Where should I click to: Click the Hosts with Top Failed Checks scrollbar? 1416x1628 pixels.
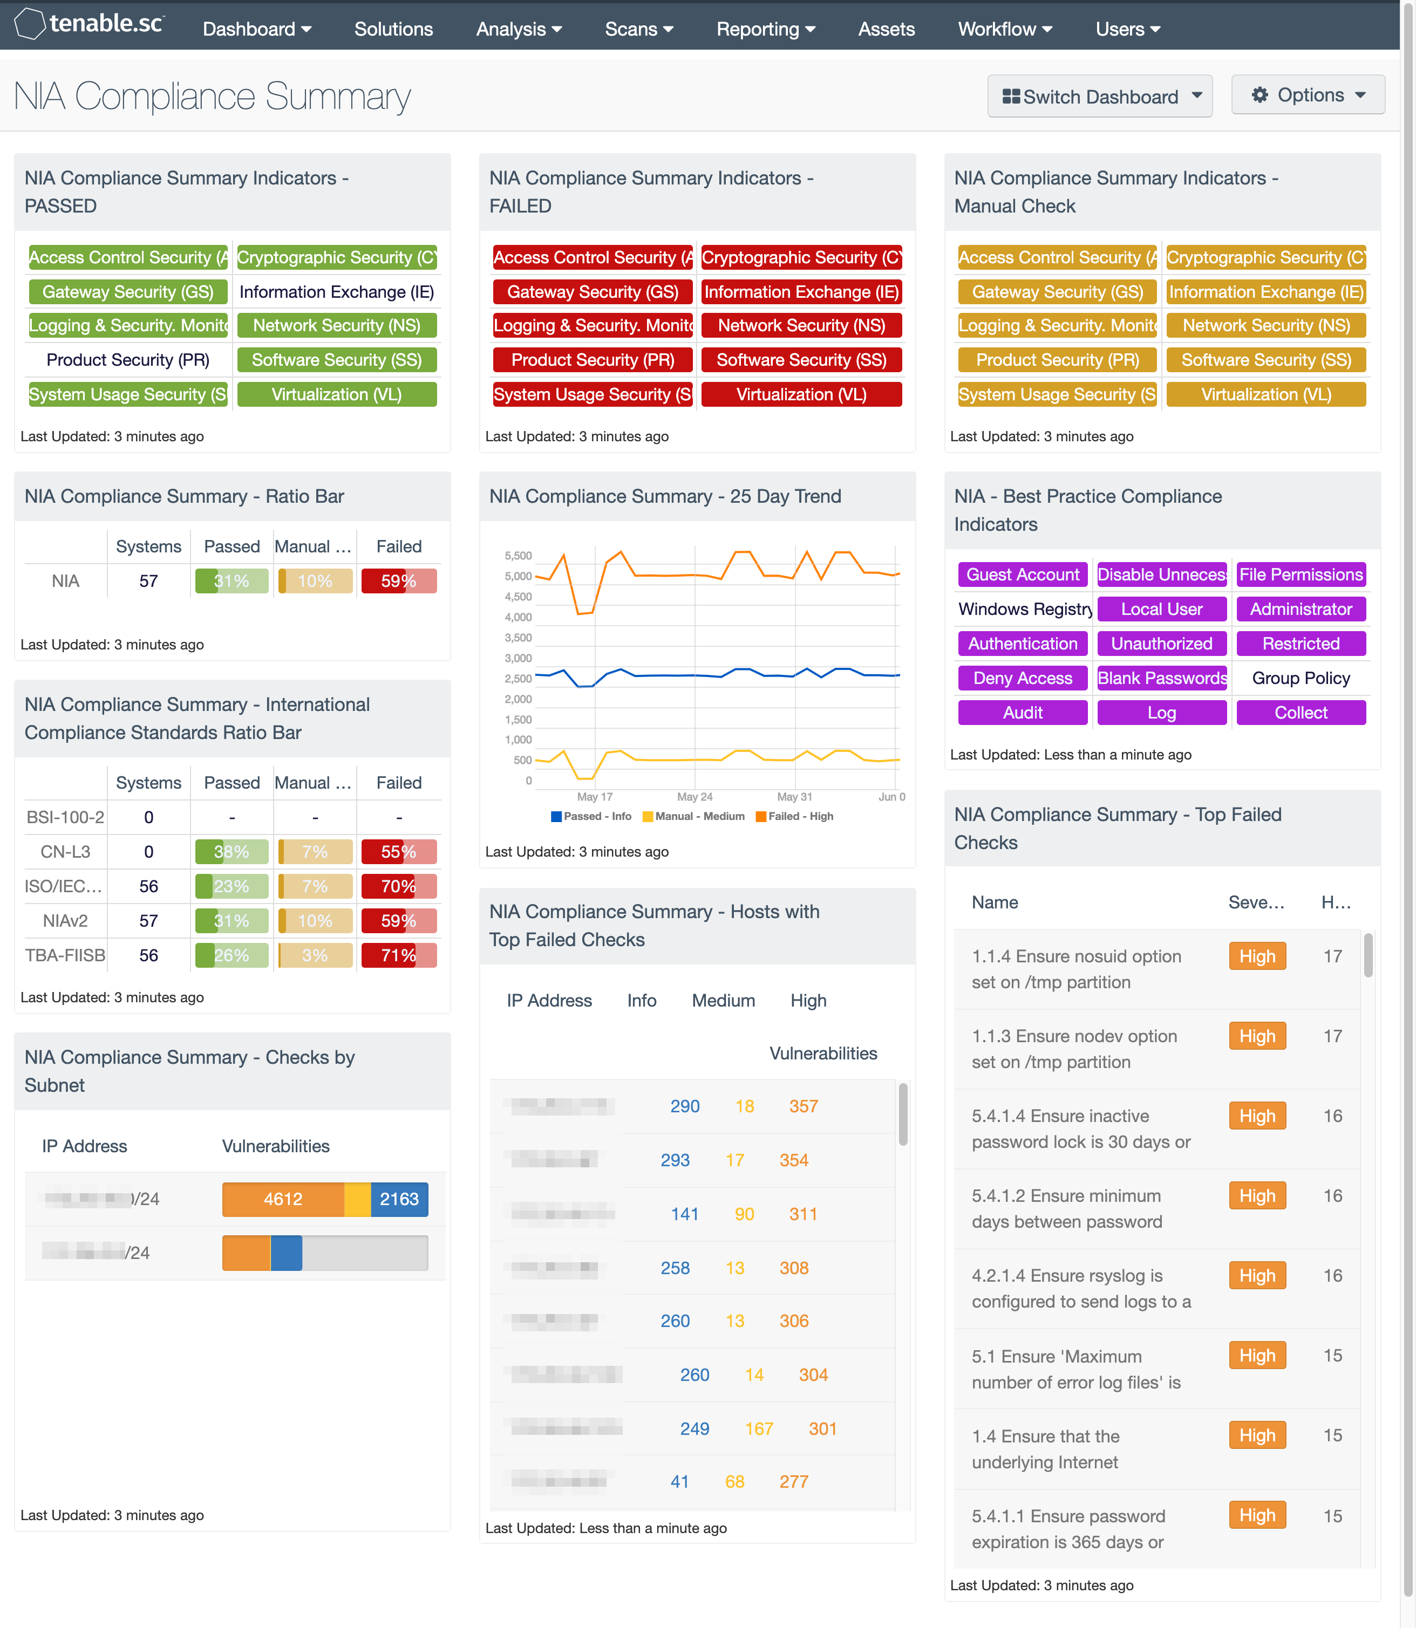point(903,1114)
